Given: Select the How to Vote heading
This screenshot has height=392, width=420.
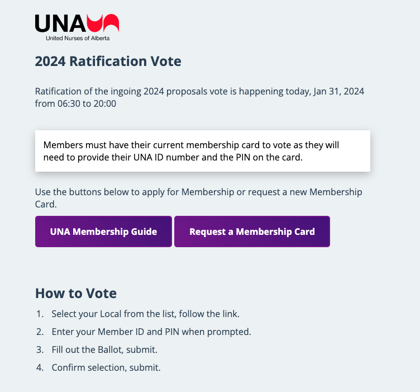Looking at the screenshot, I should point(76,294).
